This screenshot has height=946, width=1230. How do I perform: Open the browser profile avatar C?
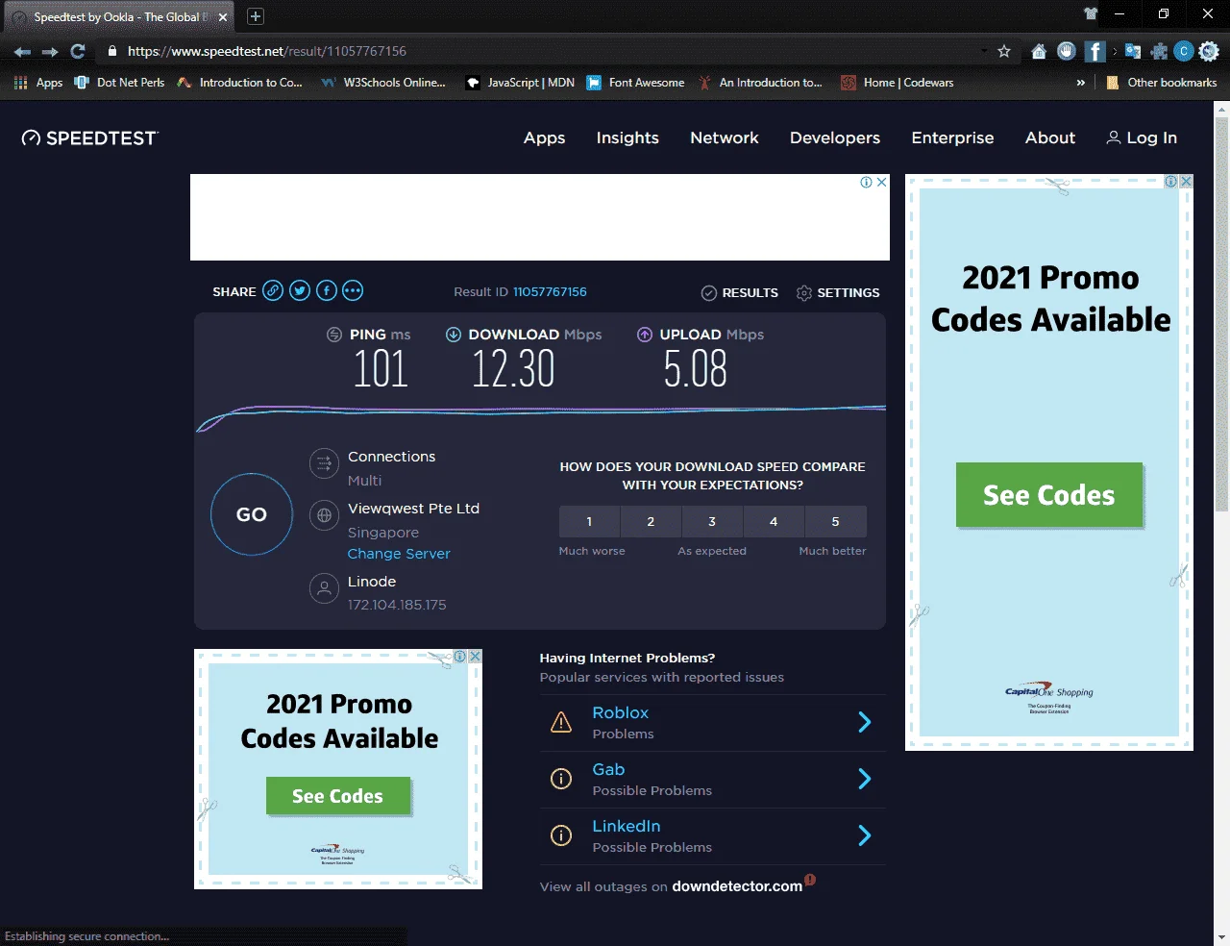pyautogui.click(x=1184, y=51)
